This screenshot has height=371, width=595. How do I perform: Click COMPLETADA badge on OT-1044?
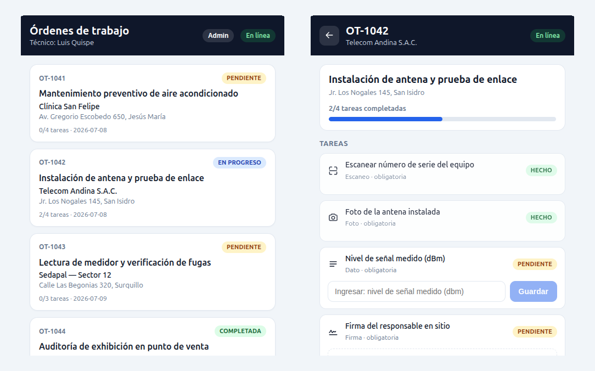click(240, 331)
